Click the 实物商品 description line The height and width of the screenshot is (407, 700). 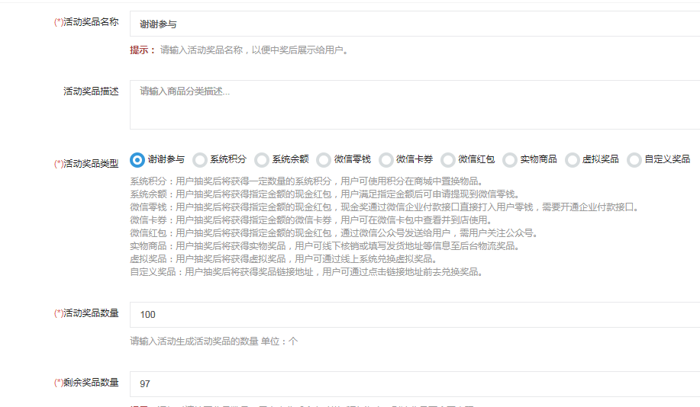tap(324, 246)
